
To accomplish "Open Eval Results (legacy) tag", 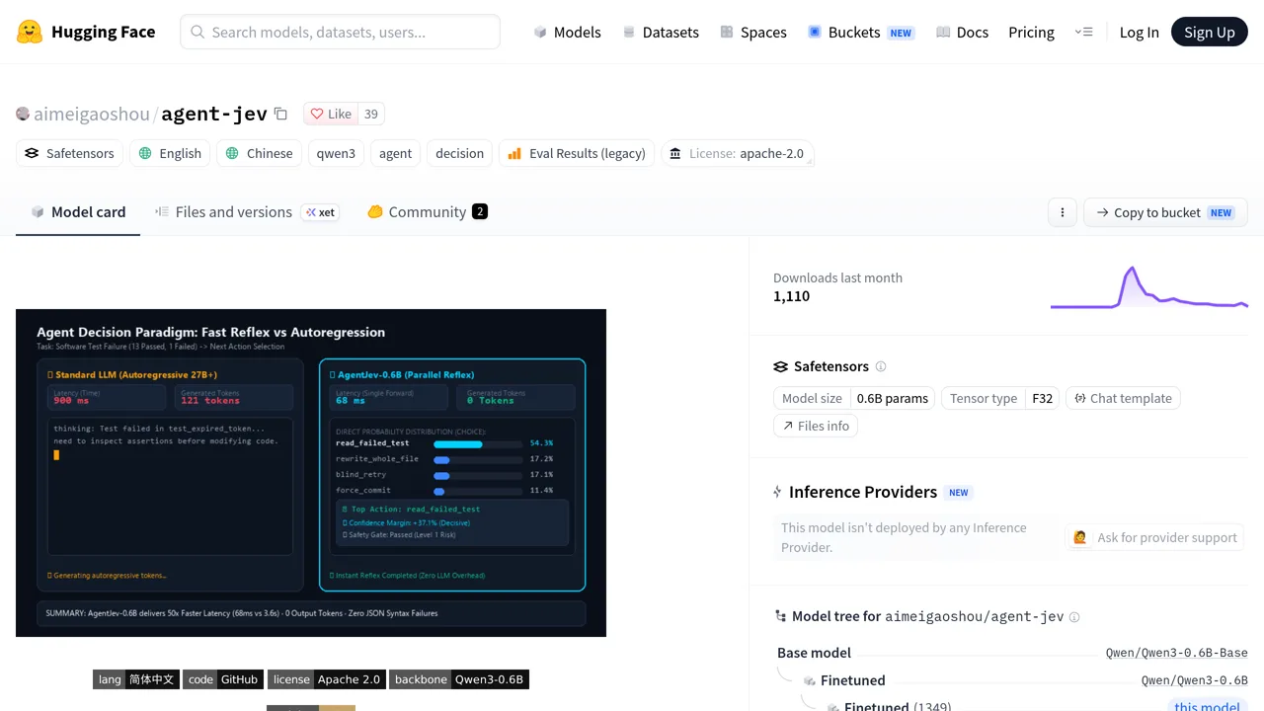I will (577, 153).
